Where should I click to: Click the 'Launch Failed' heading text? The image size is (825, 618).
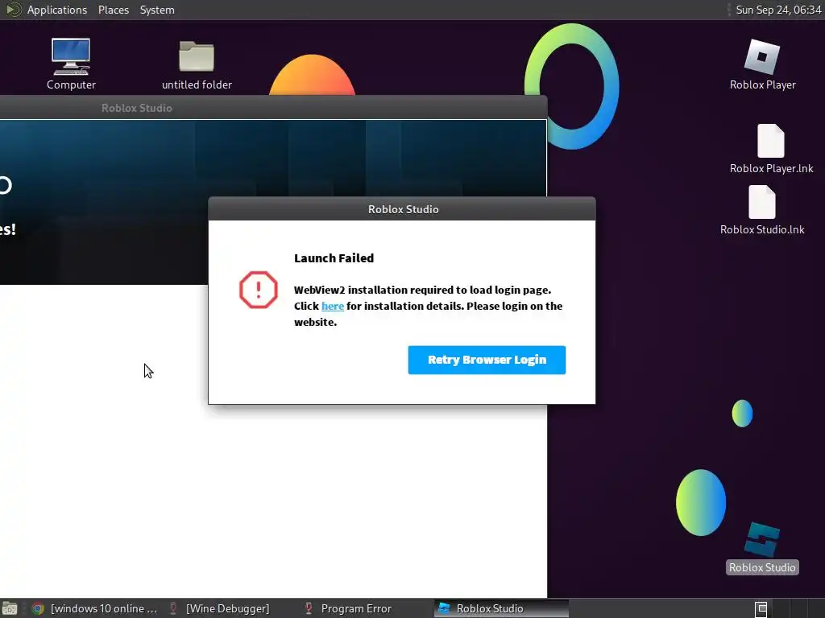[x=334, y=258]
